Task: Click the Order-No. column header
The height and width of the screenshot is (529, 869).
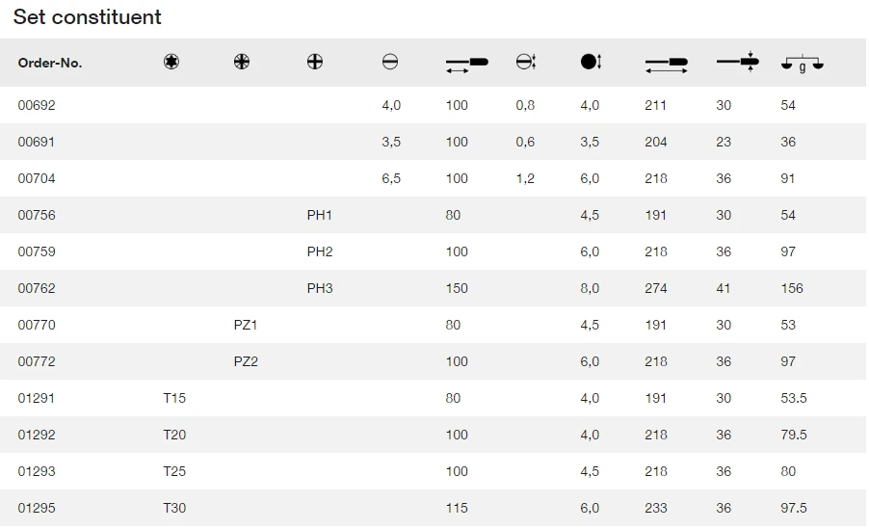Action: click(x=50, y=63)
